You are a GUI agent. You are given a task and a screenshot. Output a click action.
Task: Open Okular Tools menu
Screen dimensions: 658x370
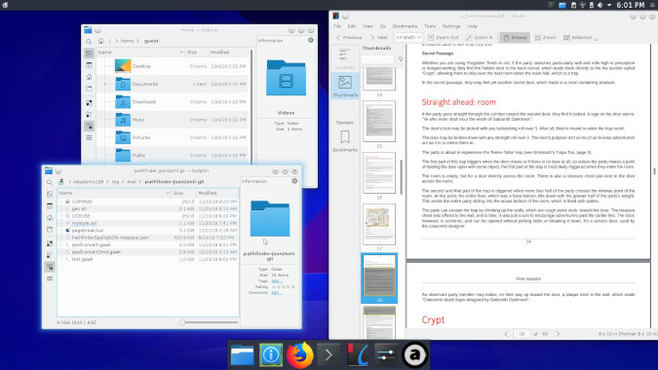coord(430,26)
